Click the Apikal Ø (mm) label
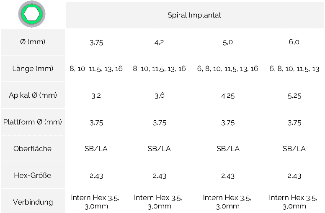 pos(33,95)
